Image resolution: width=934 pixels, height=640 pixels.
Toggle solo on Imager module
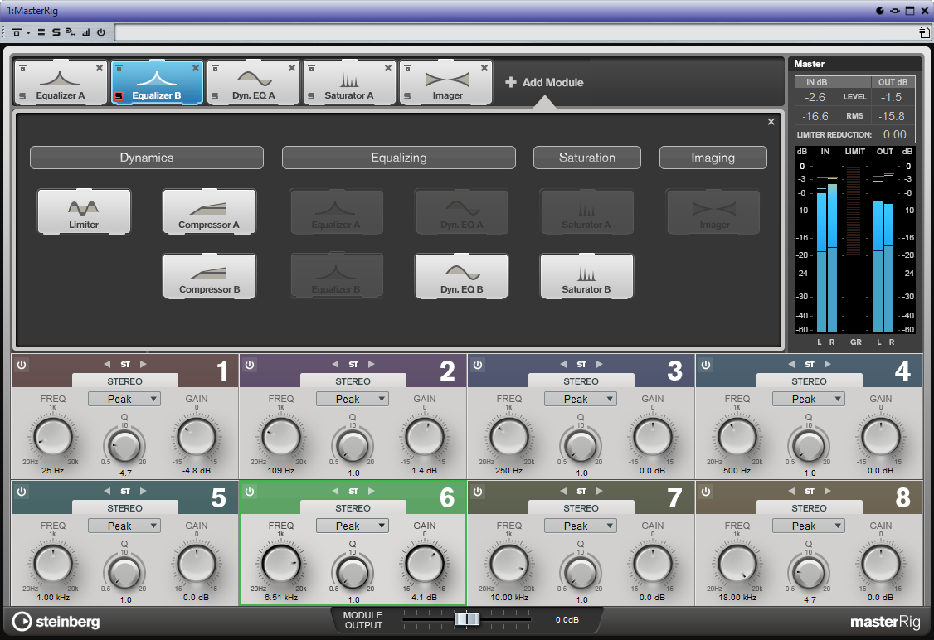click(x=407, y=96)
